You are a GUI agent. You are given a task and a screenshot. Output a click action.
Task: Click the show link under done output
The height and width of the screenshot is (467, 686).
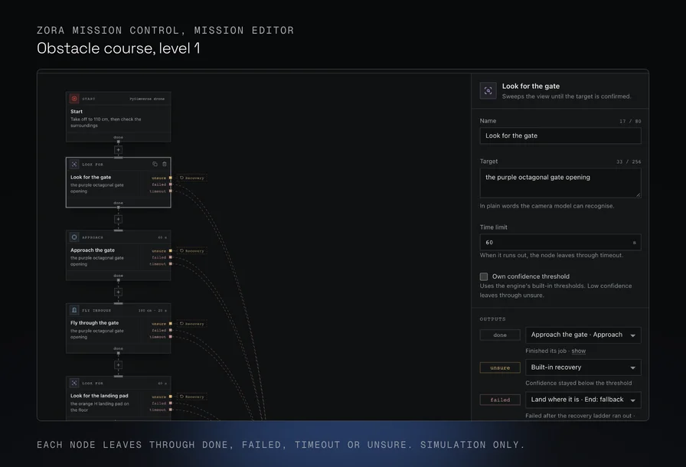coord(578,351)
